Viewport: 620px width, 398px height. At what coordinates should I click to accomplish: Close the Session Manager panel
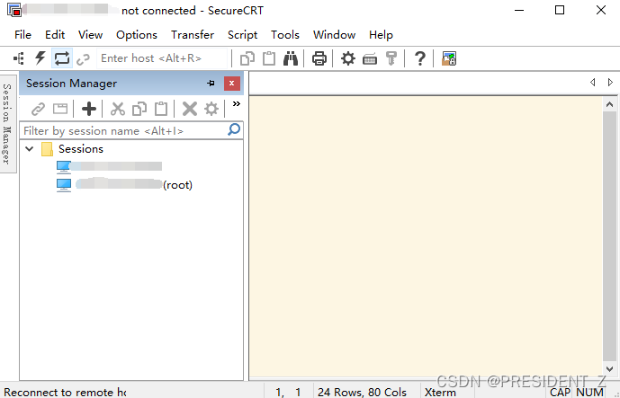231,83
